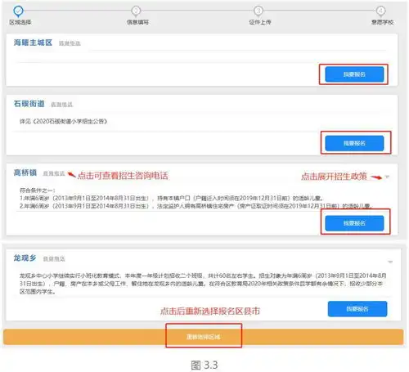Expand the 高桥镇 enrollment policy chevron
The image size is (409, 372).
click(x=387, y=177)
